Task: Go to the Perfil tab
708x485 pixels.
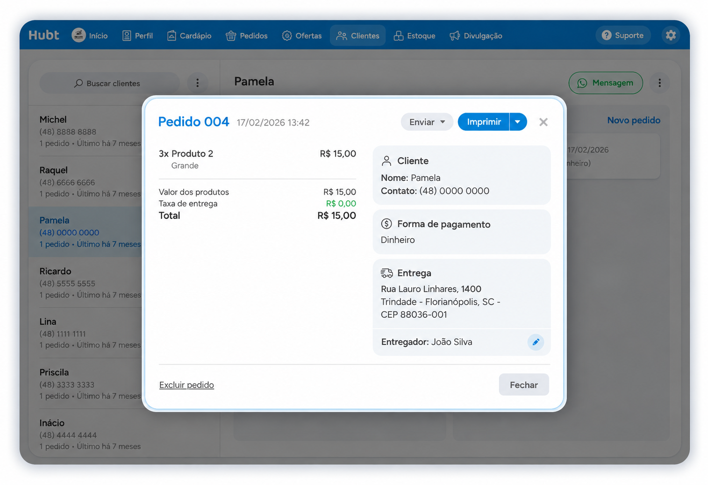Action: (x=137, y=36)
